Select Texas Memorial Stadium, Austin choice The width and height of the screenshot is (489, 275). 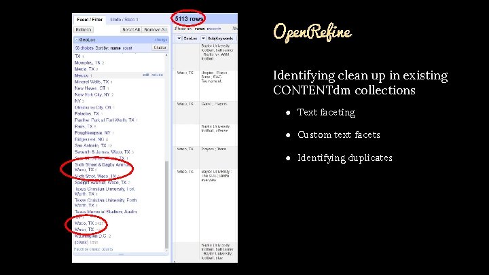(x=105, y=212)
